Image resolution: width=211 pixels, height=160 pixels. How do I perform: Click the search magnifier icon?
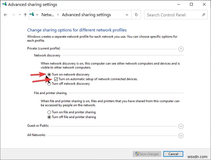(204, 15)
